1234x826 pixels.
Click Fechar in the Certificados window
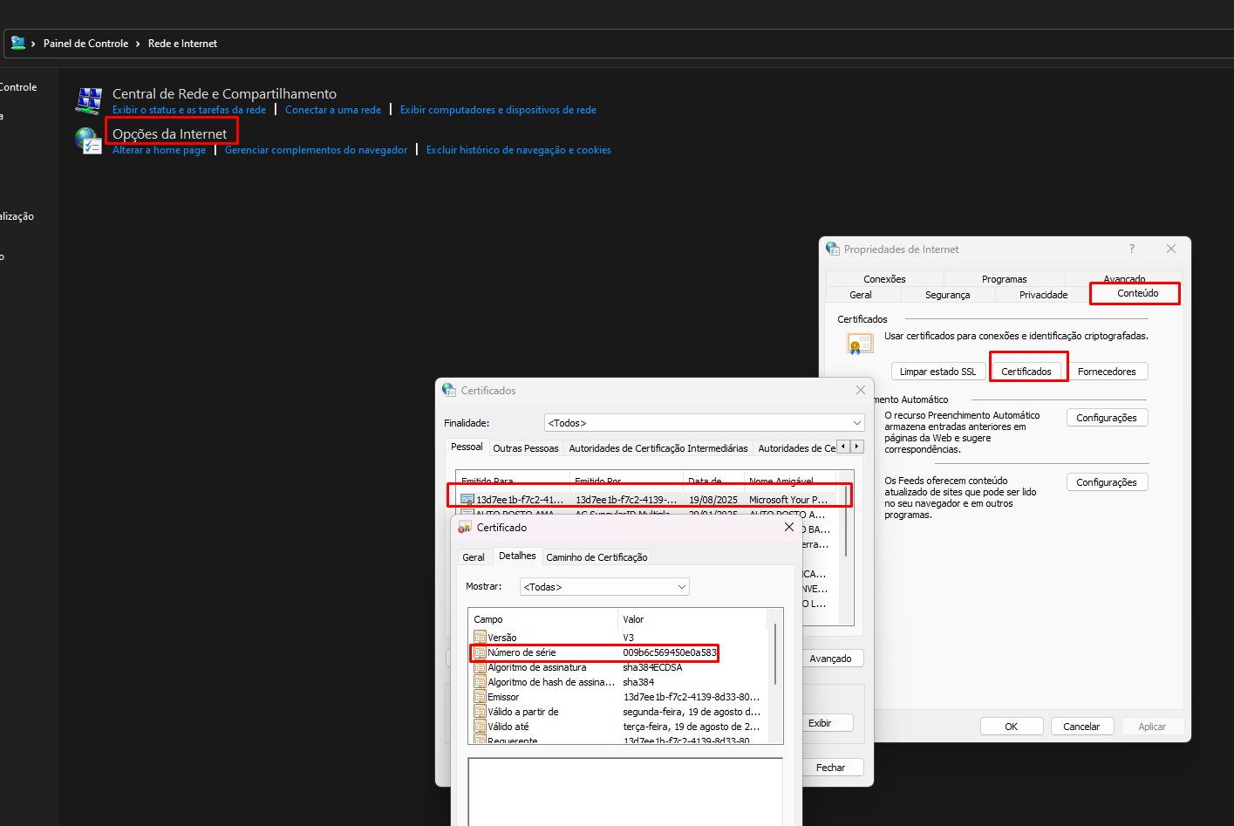[830, 768]
